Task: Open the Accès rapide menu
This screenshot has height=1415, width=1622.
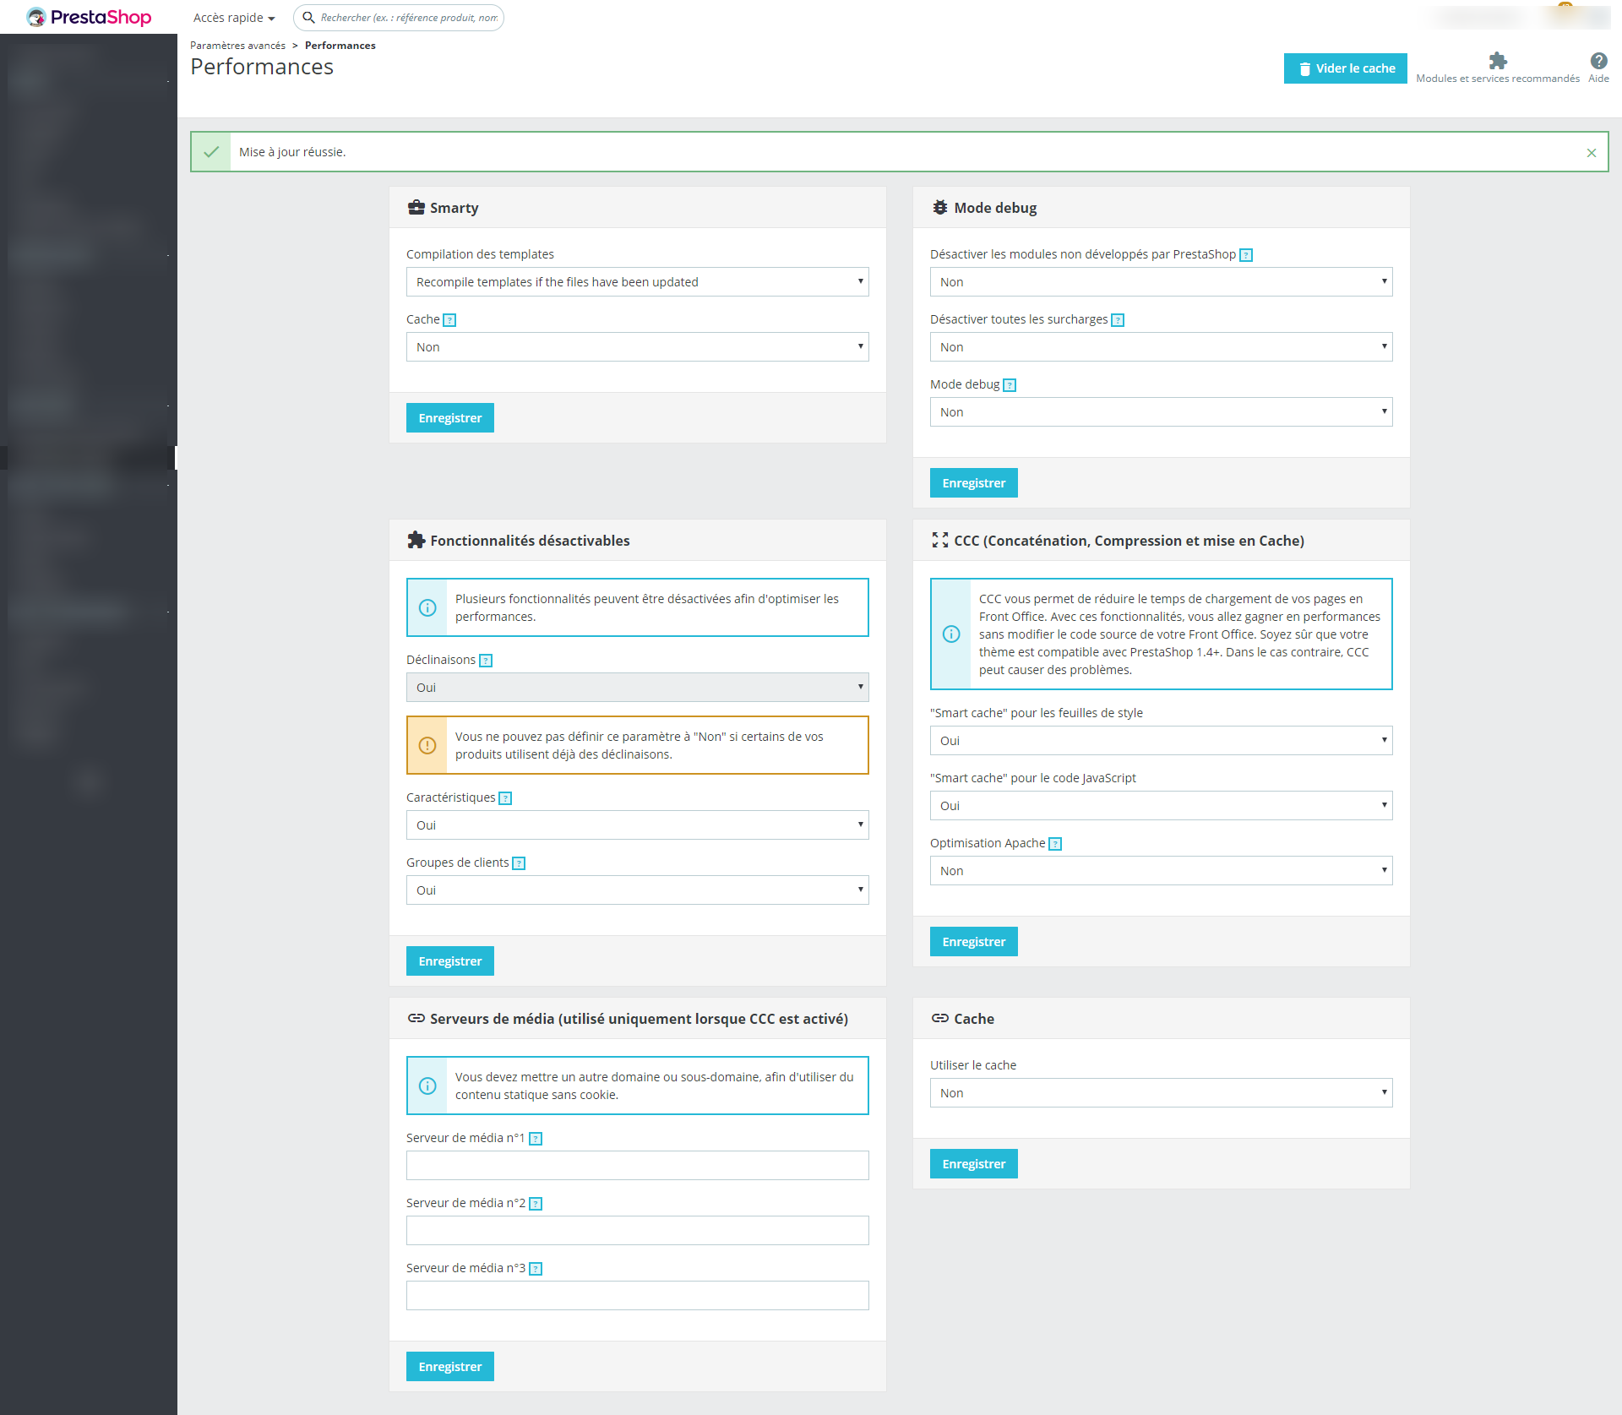Action: point(234,18)
